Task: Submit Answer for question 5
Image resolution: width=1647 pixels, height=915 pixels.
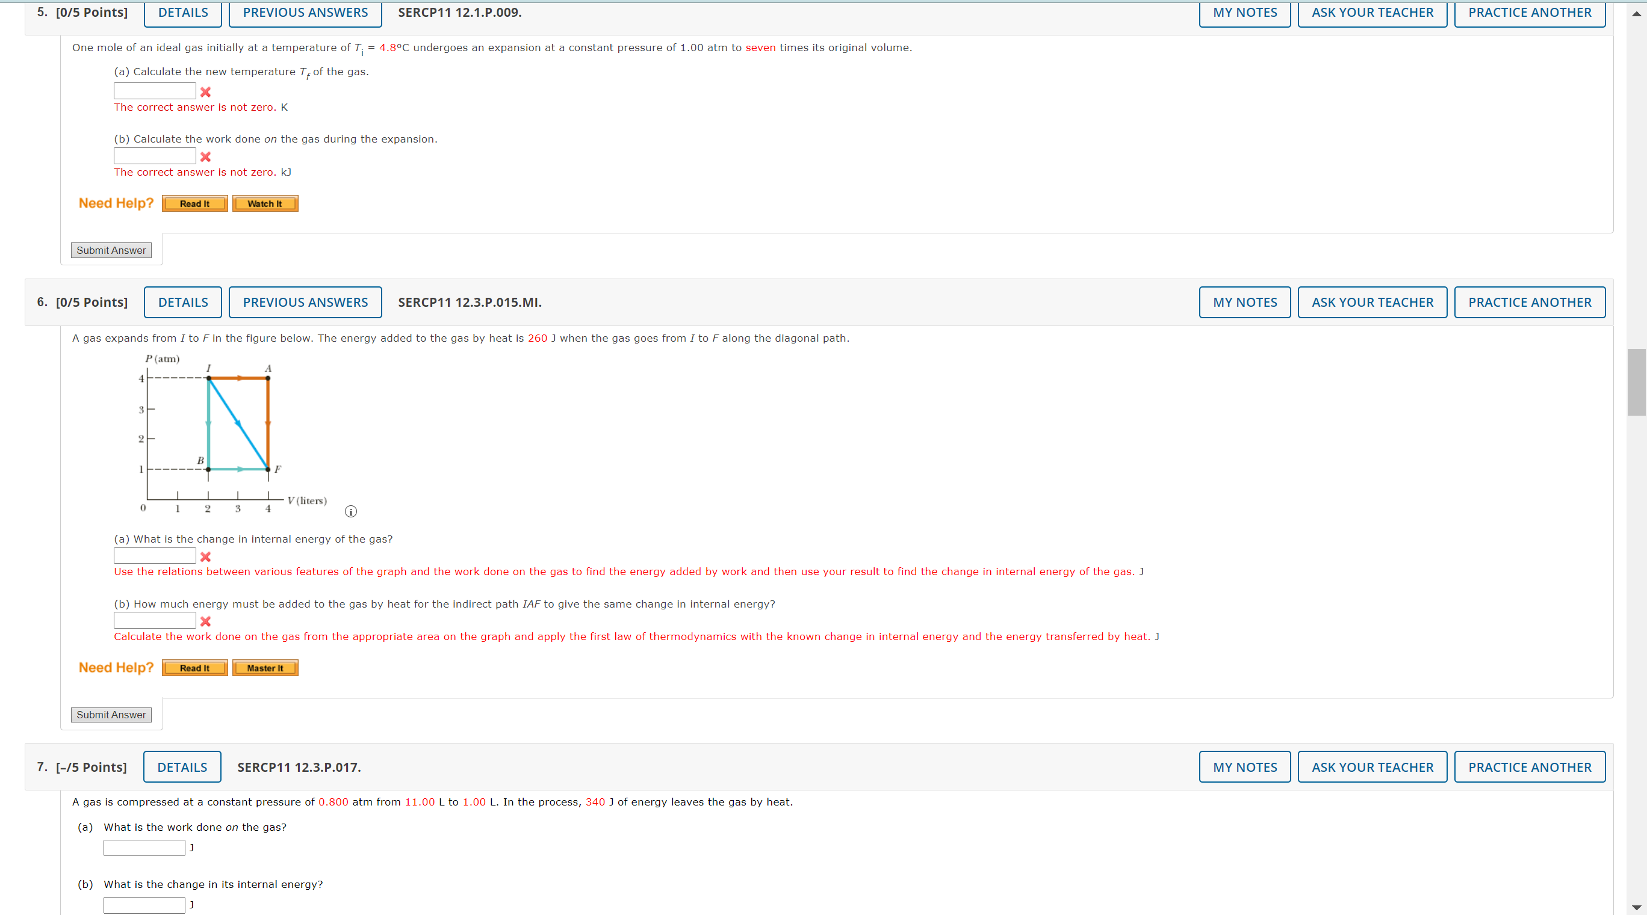Action: click(x=111, y=250)
